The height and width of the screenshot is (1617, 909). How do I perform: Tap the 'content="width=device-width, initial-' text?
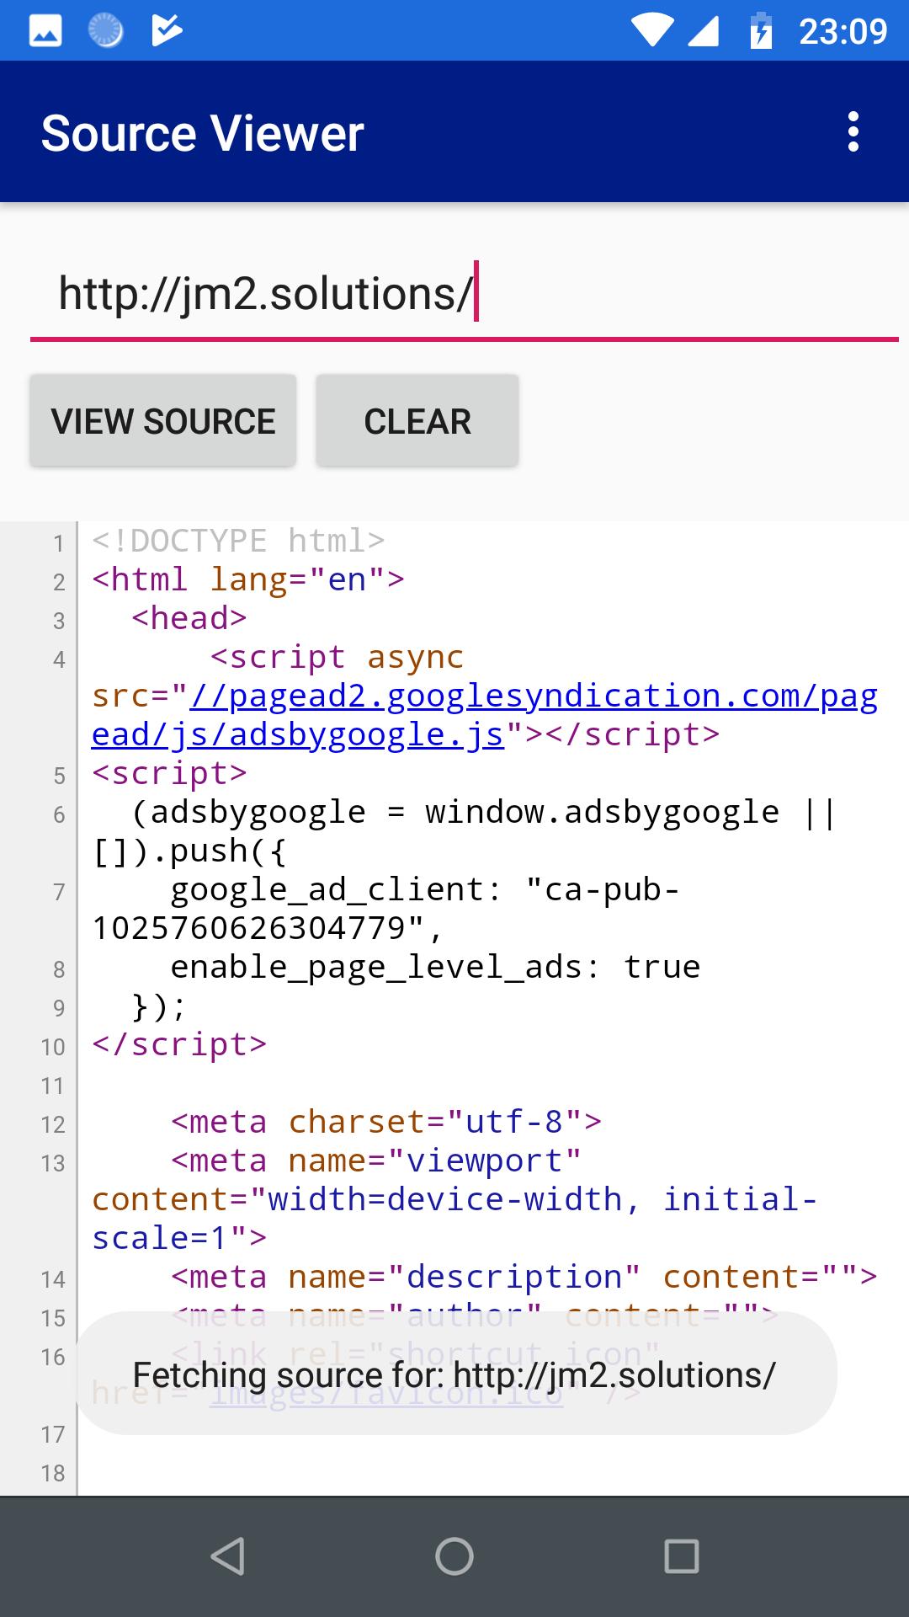point(454,1199)
